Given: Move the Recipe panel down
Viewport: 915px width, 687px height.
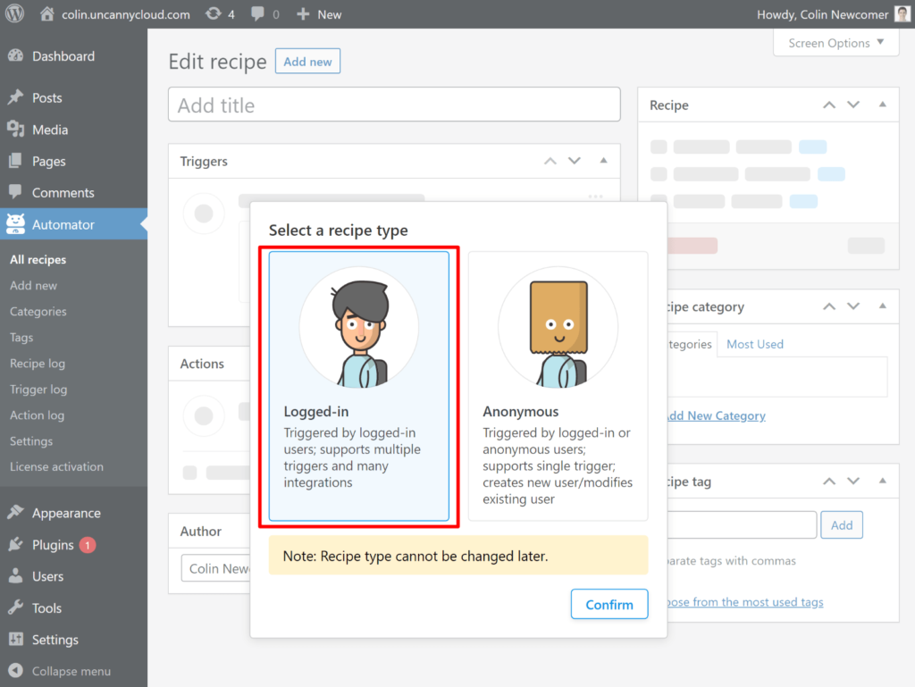Looking at the screenshot, I should click(x=853, y=105).
